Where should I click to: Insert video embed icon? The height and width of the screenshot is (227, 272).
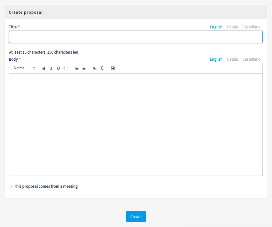click(113, 68)
